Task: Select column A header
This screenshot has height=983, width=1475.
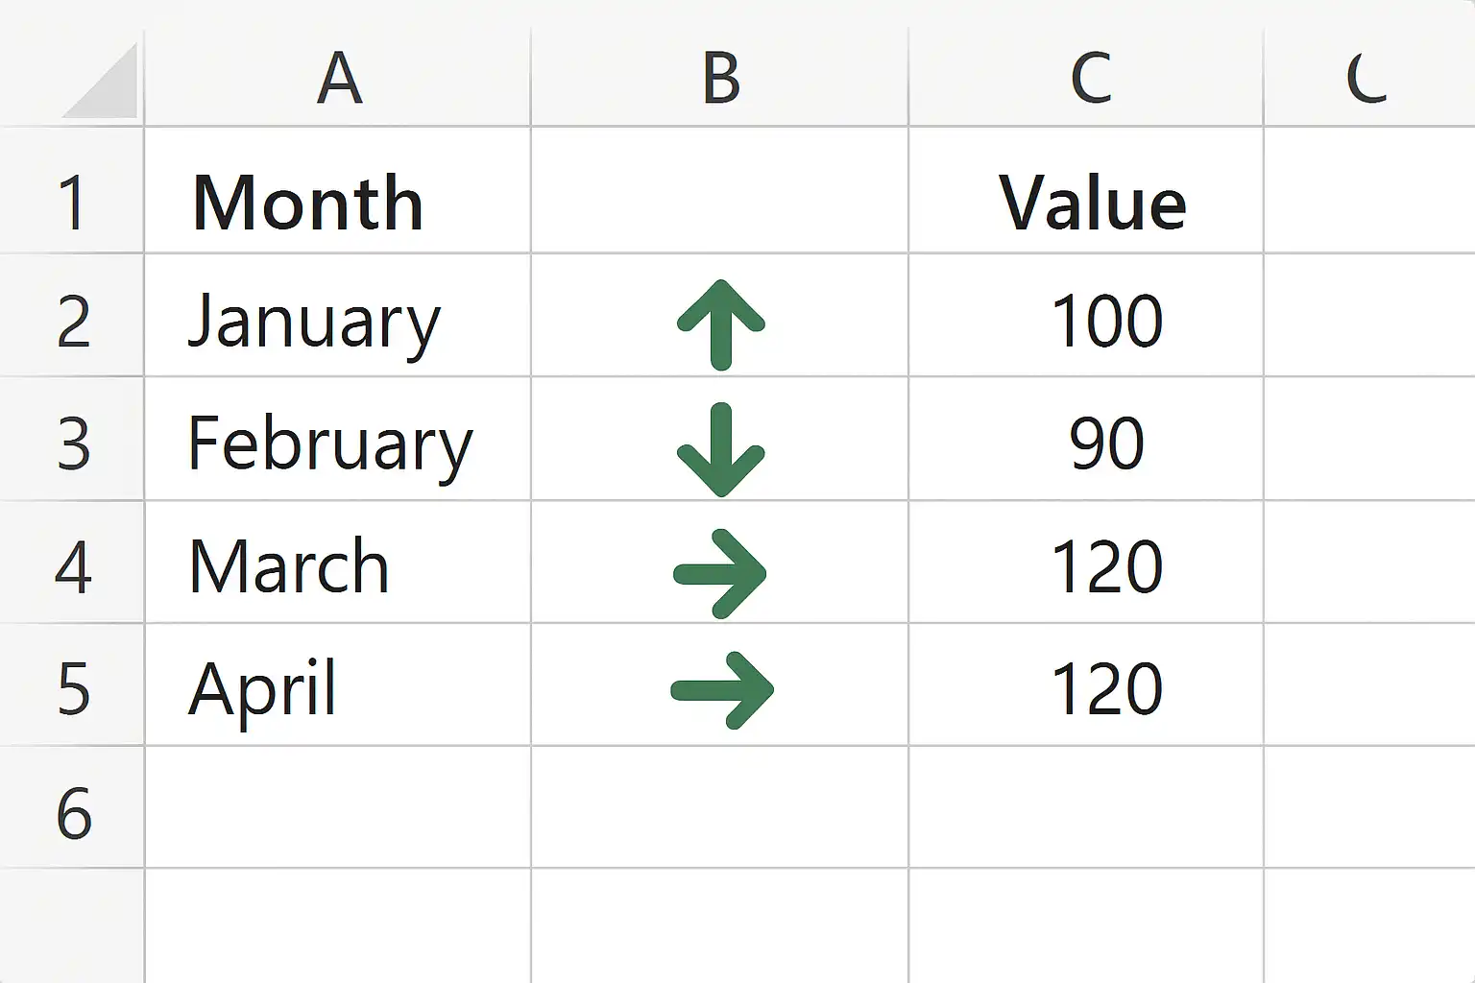Action: (x=338, y=77)
